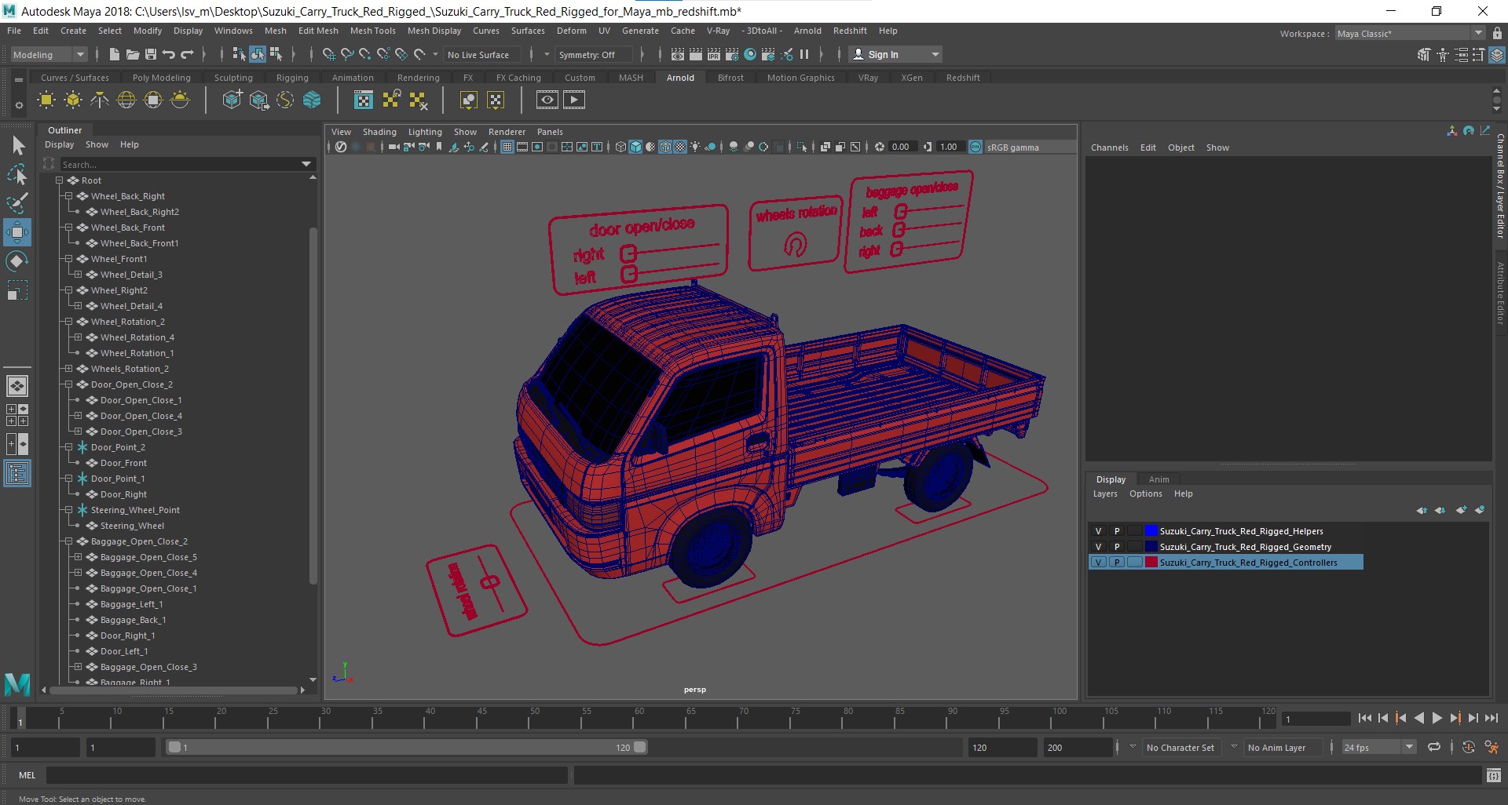Open animation preferences running-man icon
The width and height of the screenshot is (1508, 805).
click(1492, 747)
